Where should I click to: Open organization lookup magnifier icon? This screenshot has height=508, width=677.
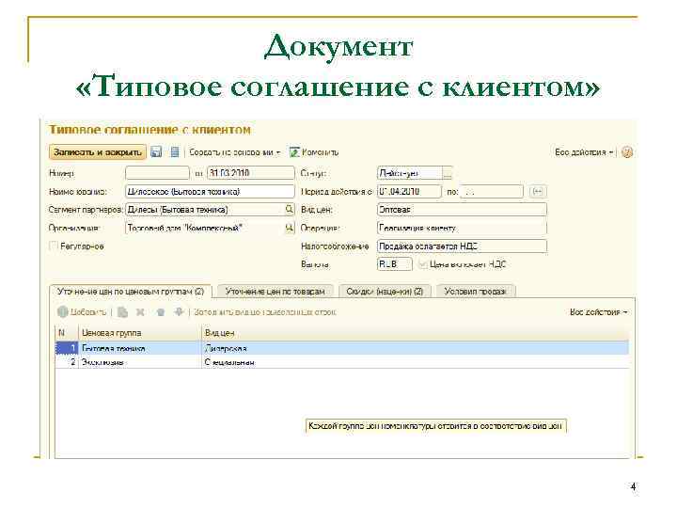[x=290, y=228]
